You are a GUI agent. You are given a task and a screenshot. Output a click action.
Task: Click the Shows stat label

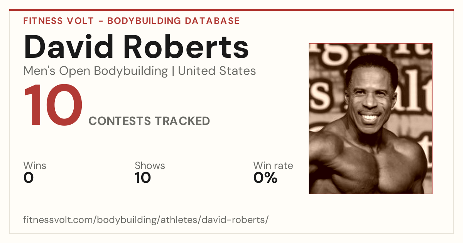(150, 165)
